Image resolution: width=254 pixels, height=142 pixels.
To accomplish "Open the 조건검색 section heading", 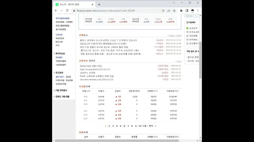I will [x=59, y=73].
